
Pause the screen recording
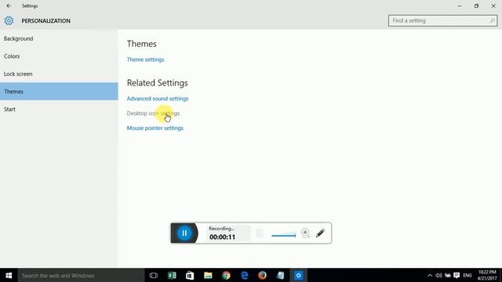tap(184, 233)
